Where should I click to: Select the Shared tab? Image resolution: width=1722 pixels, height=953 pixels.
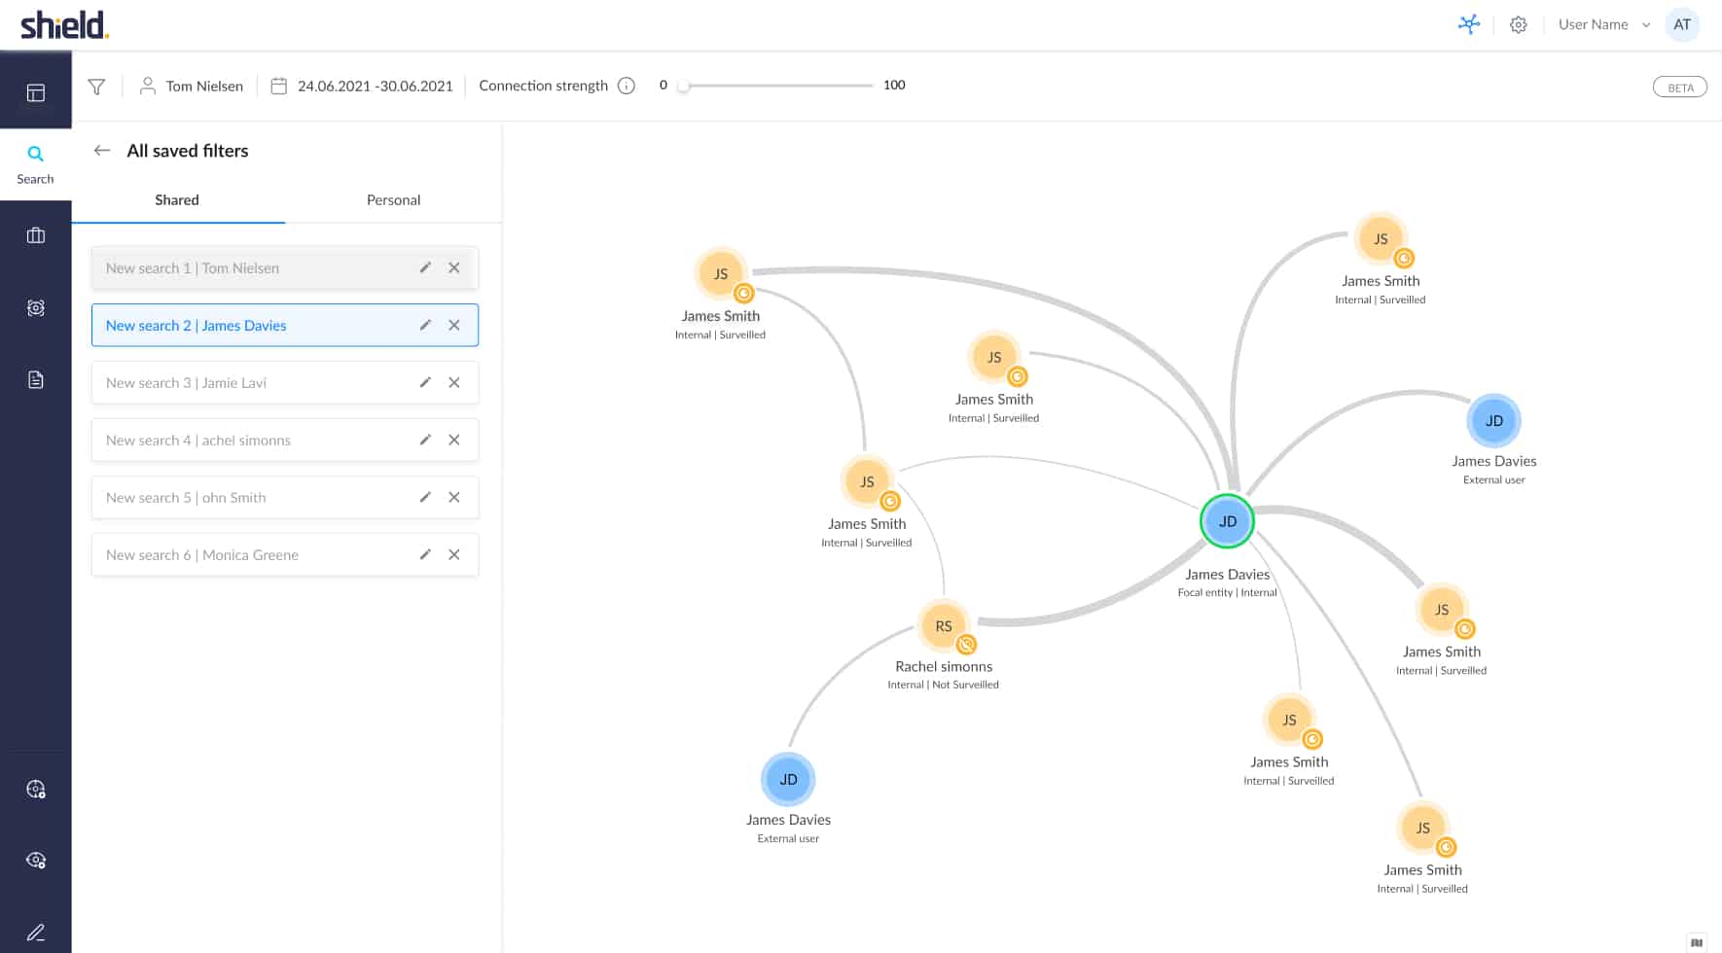coord(177,200)
